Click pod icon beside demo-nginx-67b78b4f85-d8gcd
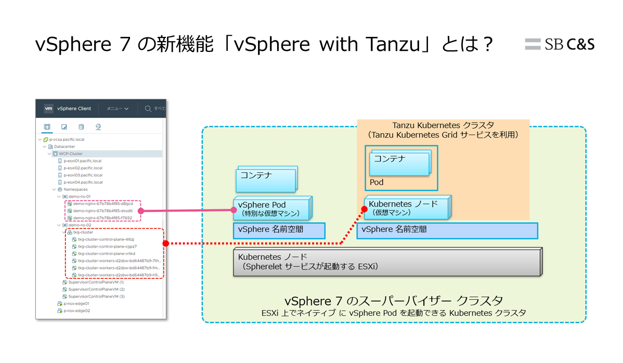Viewport: 623px width, 363px height. (x=70, y=204)
